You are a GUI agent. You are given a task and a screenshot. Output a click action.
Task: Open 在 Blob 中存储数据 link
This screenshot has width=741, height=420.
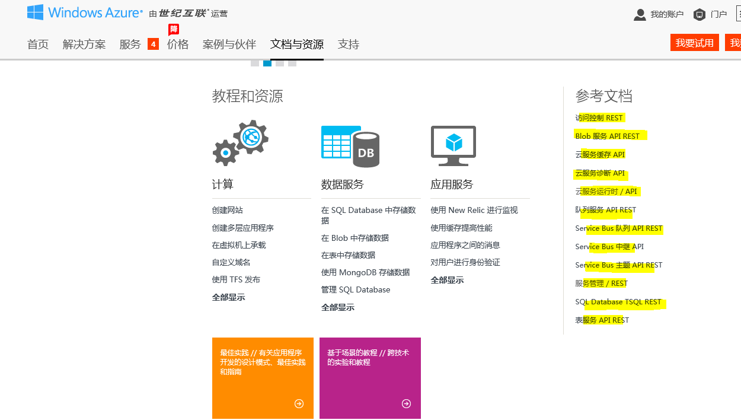point(355,238)
